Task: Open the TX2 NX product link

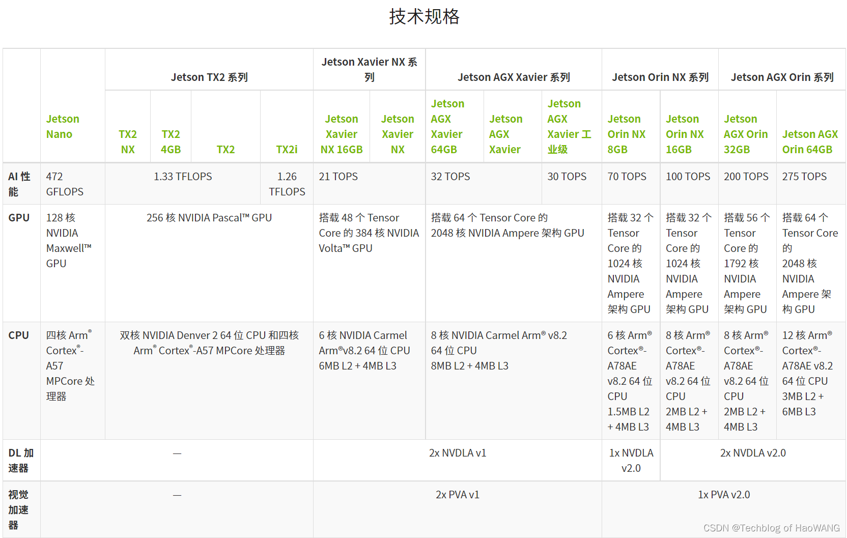Action: click(x=128, y=142)
